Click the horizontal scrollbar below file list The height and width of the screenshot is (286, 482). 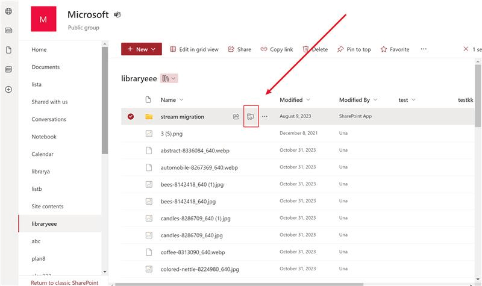click(x=239, y=284)
